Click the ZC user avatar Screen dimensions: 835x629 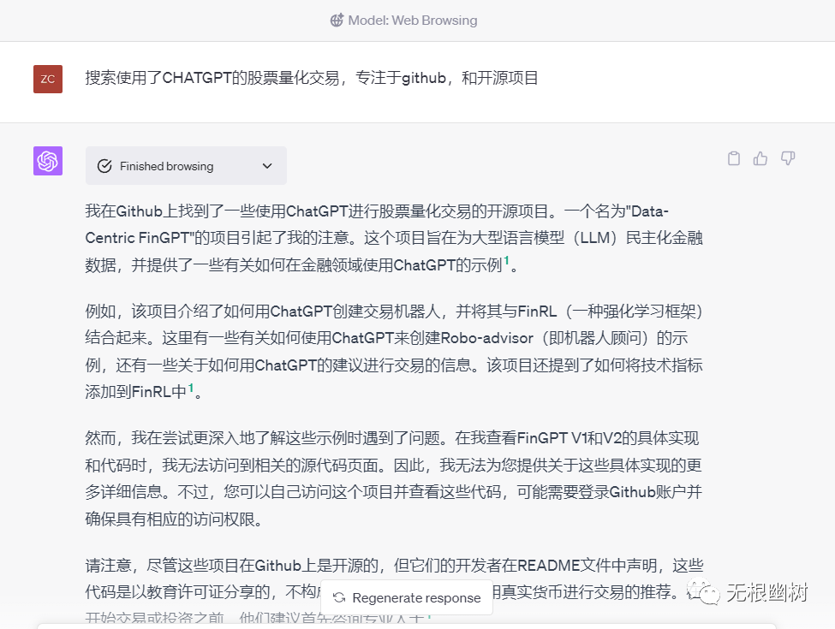tap(48, 79)
